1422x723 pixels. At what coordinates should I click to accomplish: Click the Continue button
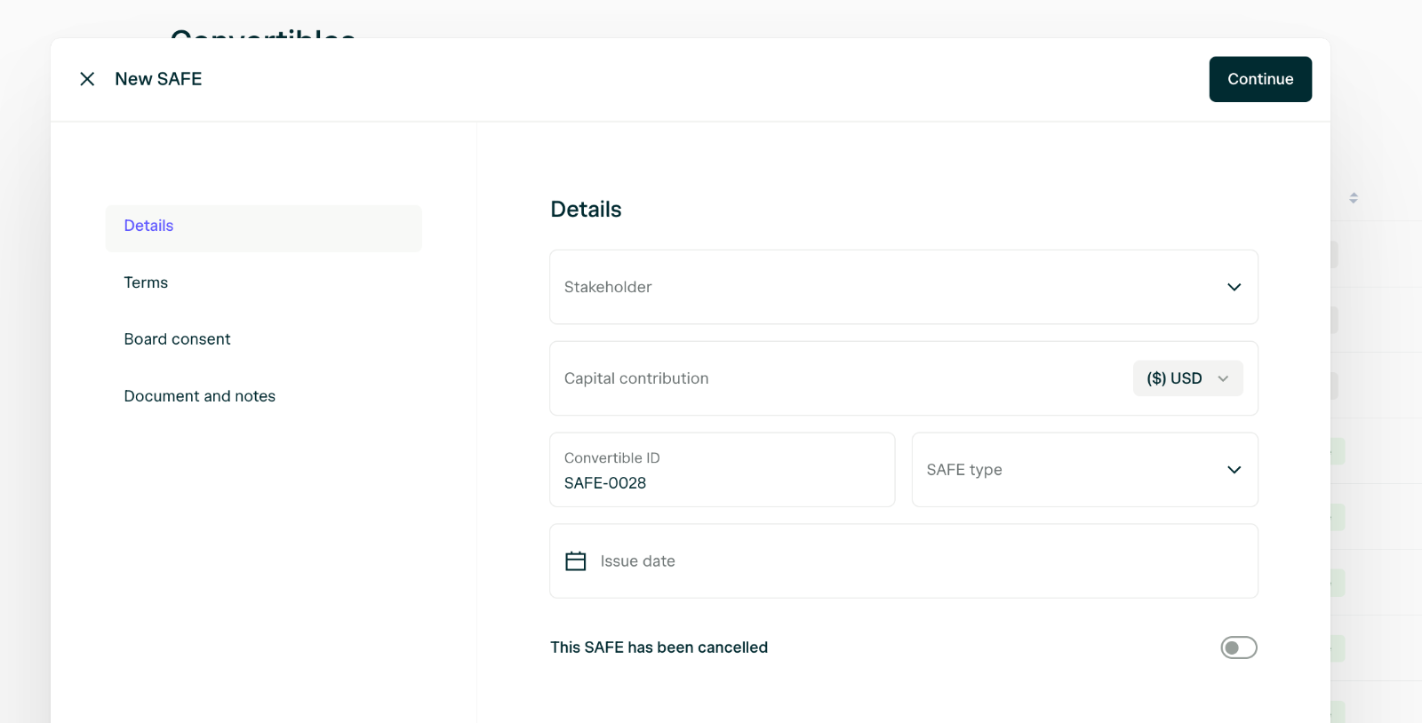(x=1260, y=79)
